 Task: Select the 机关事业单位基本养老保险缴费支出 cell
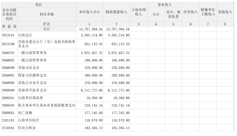tap(47, 105)
